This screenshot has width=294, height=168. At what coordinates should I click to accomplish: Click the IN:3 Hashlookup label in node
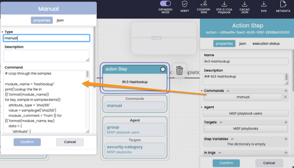(135, 82)
